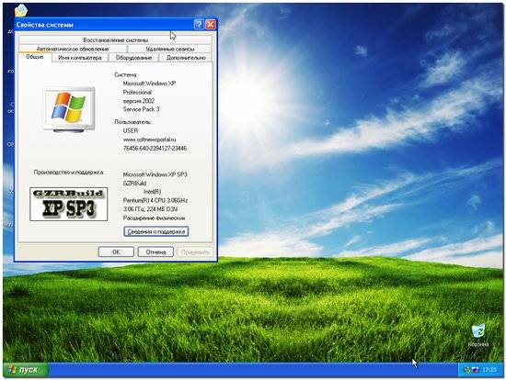Click the greyed Применить button
Screen dimensions: 506x380
(x=195, y=251)
